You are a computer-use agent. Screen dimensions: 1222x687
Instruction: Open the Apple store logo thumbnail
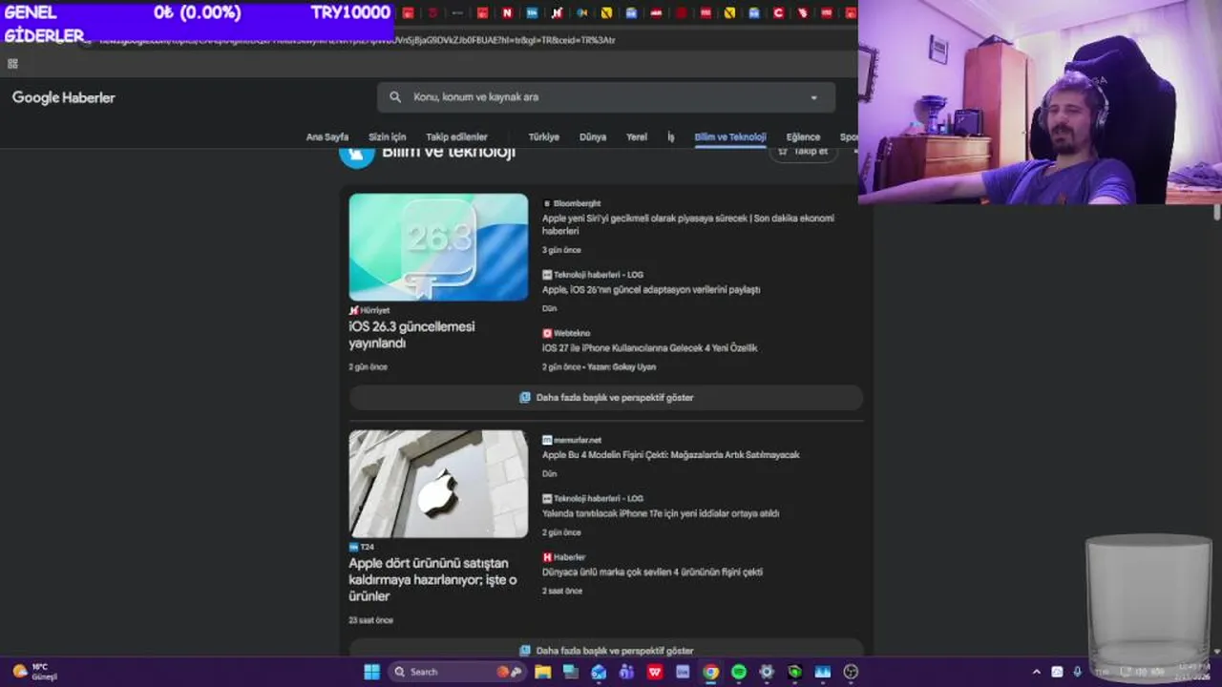click(438, 484)
